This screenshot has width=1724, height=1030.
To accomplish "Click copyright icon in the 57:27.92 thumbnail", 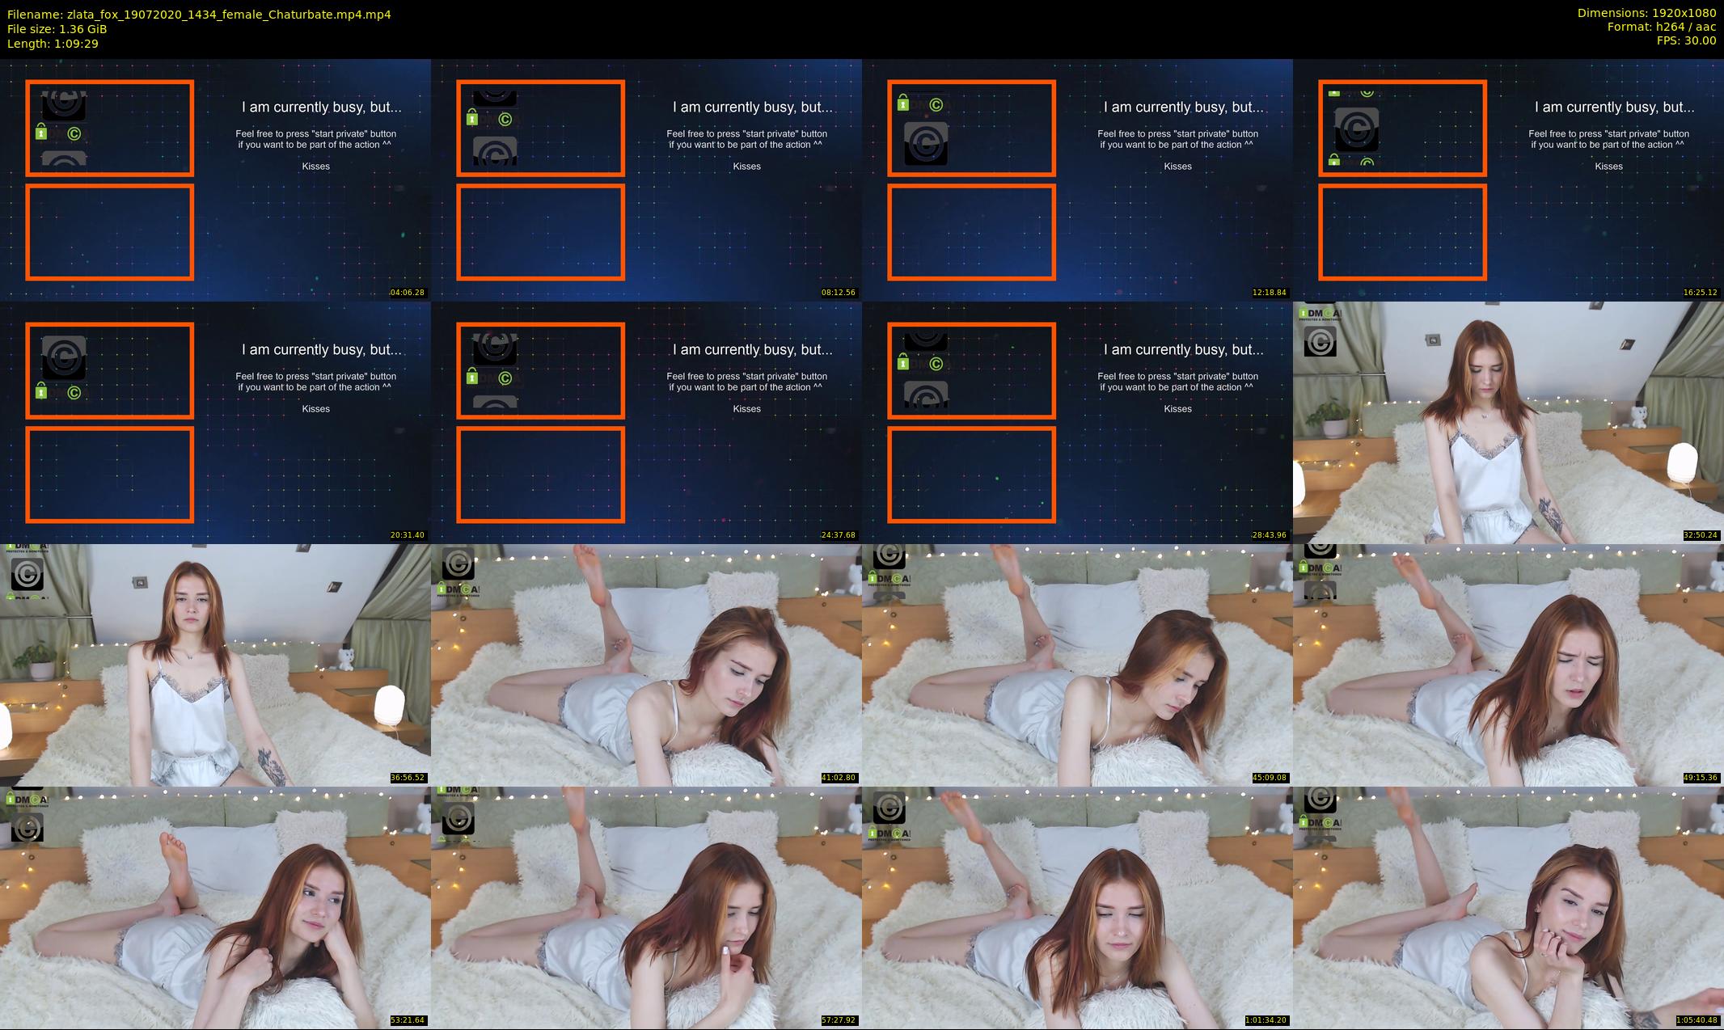I will coord(458,818).
